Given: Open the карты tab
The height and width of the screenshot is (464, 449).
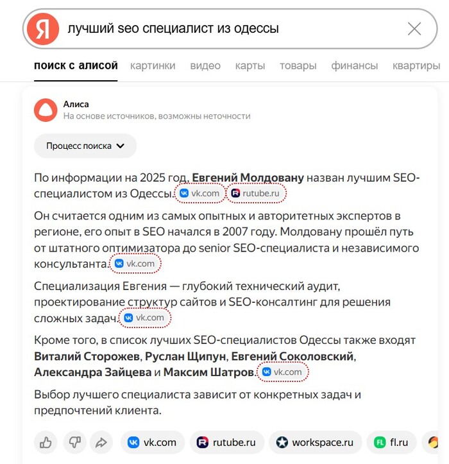Looking at the screenshot, I should click(250, 65).
